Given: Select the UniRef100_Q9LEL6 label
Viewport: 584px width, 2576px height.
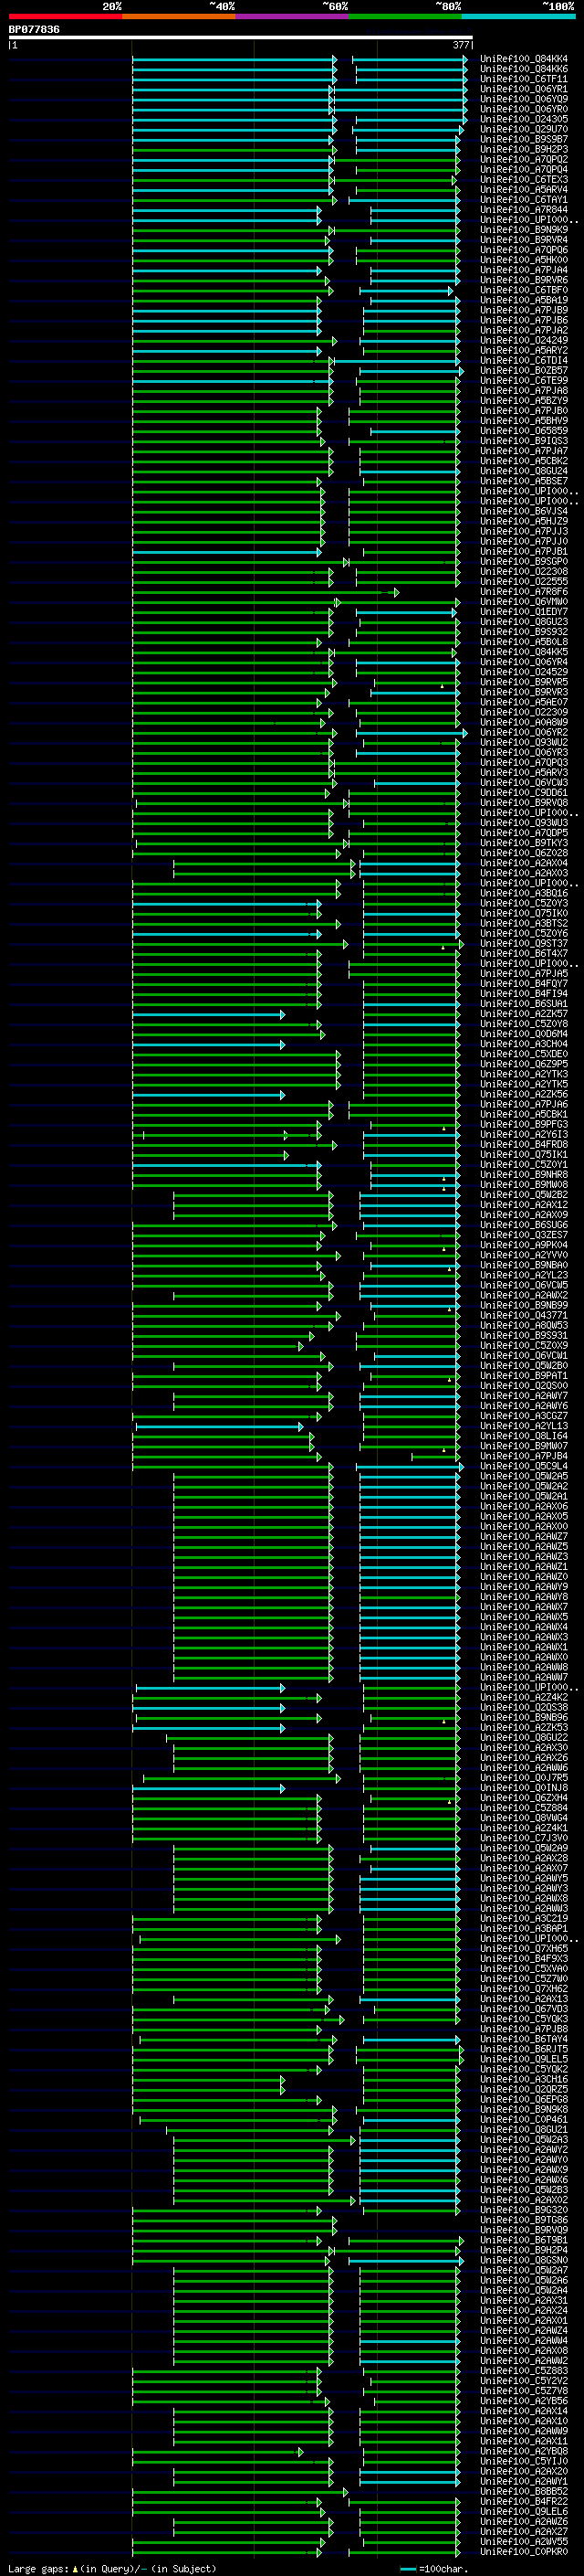Looking at the screenshot, I should click(524, 2511).
